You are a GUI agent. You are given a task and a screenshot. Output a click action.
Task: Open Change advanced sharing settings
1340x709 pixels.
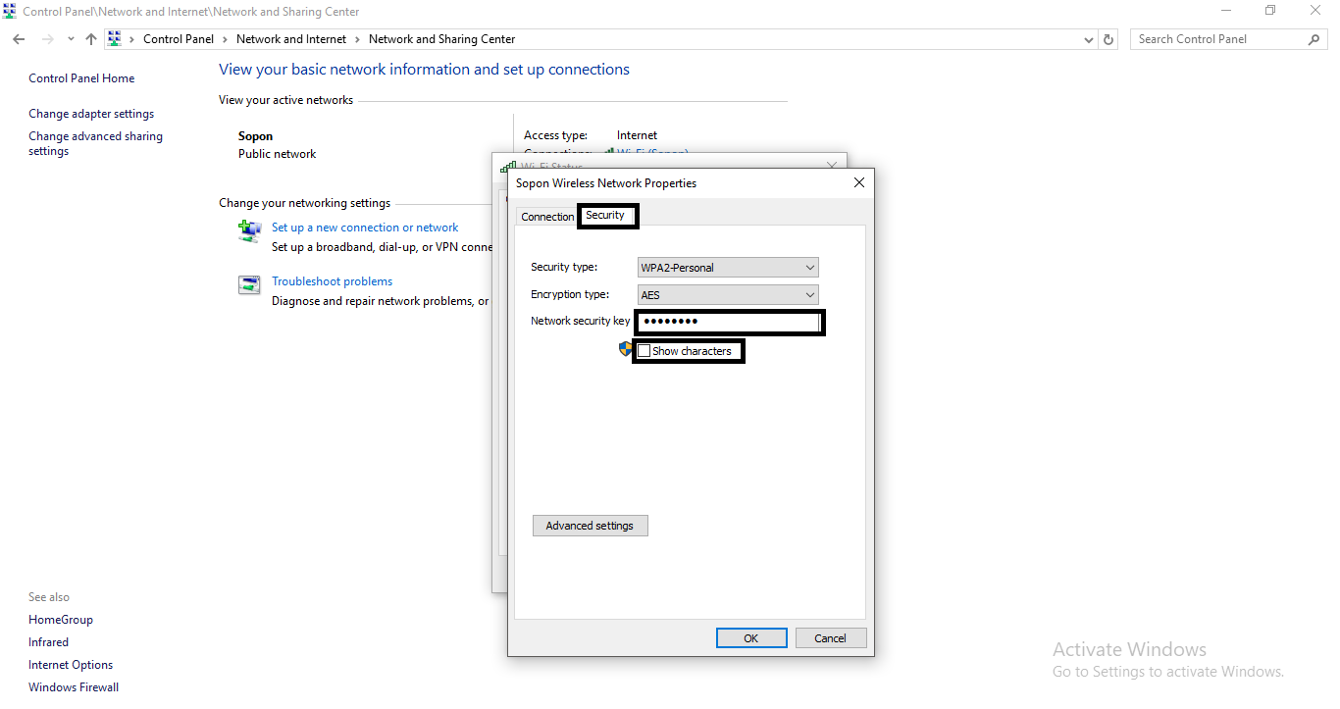tap(95, 143)
